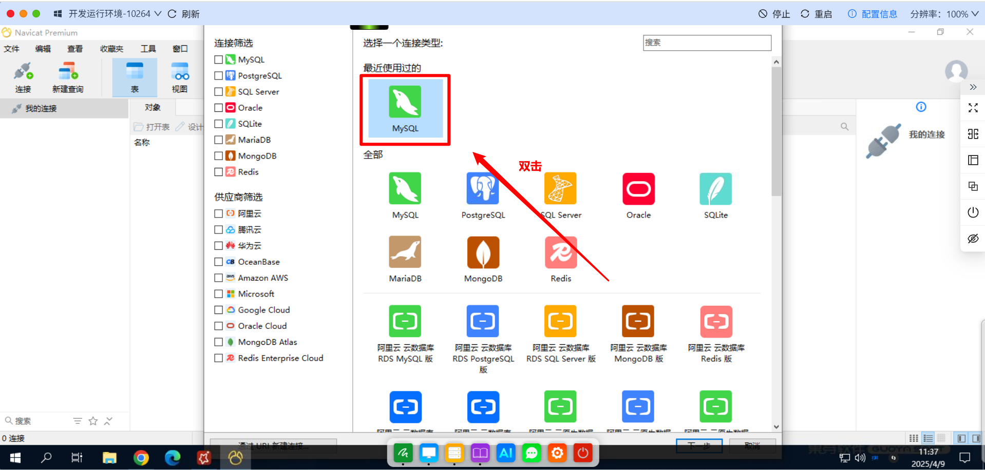Switch to the 对象 tab
Image resolution: width=985 pixels, height=470 pixels.
[153, 107]
